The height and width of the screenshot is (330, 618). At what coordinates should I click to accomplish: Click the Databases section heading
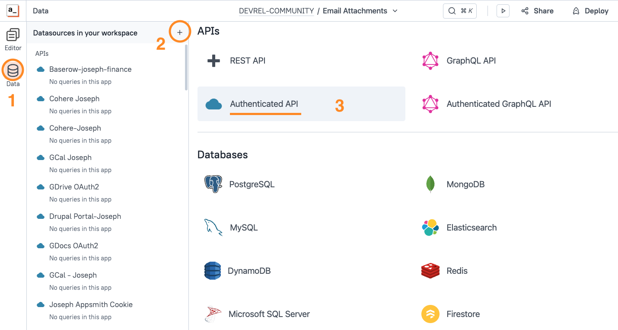pyautogui.click(x=223, y=154)
